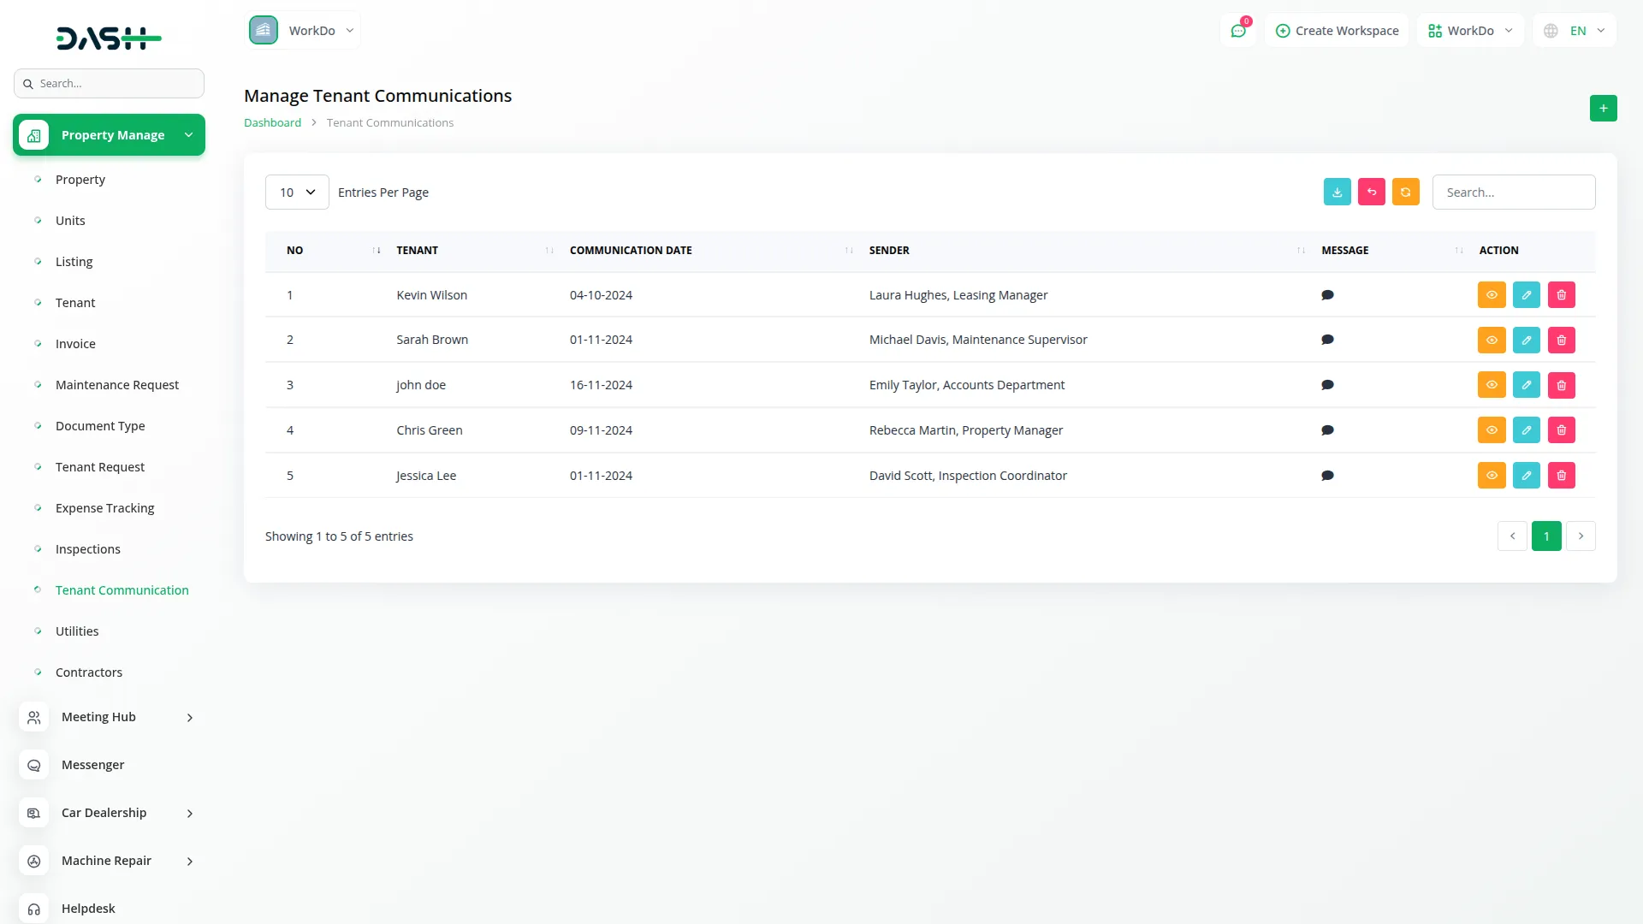Open the chat notifications icon in header
Screen dimensions: 1643x924
point(1237,31)
